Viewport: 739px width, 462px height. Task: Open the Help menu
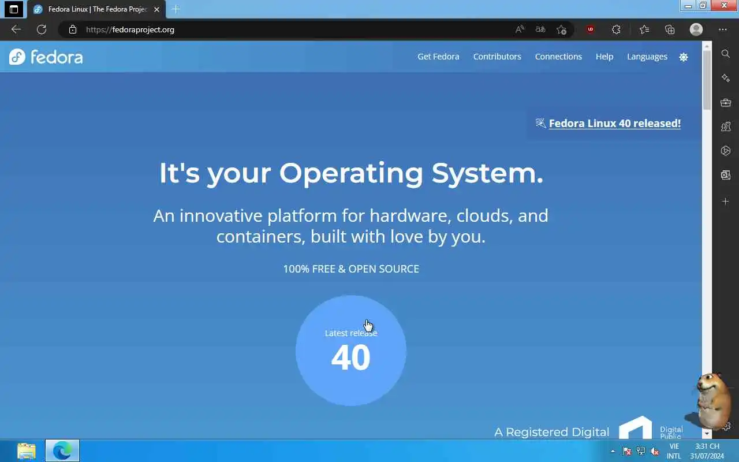tap(604, 57)
